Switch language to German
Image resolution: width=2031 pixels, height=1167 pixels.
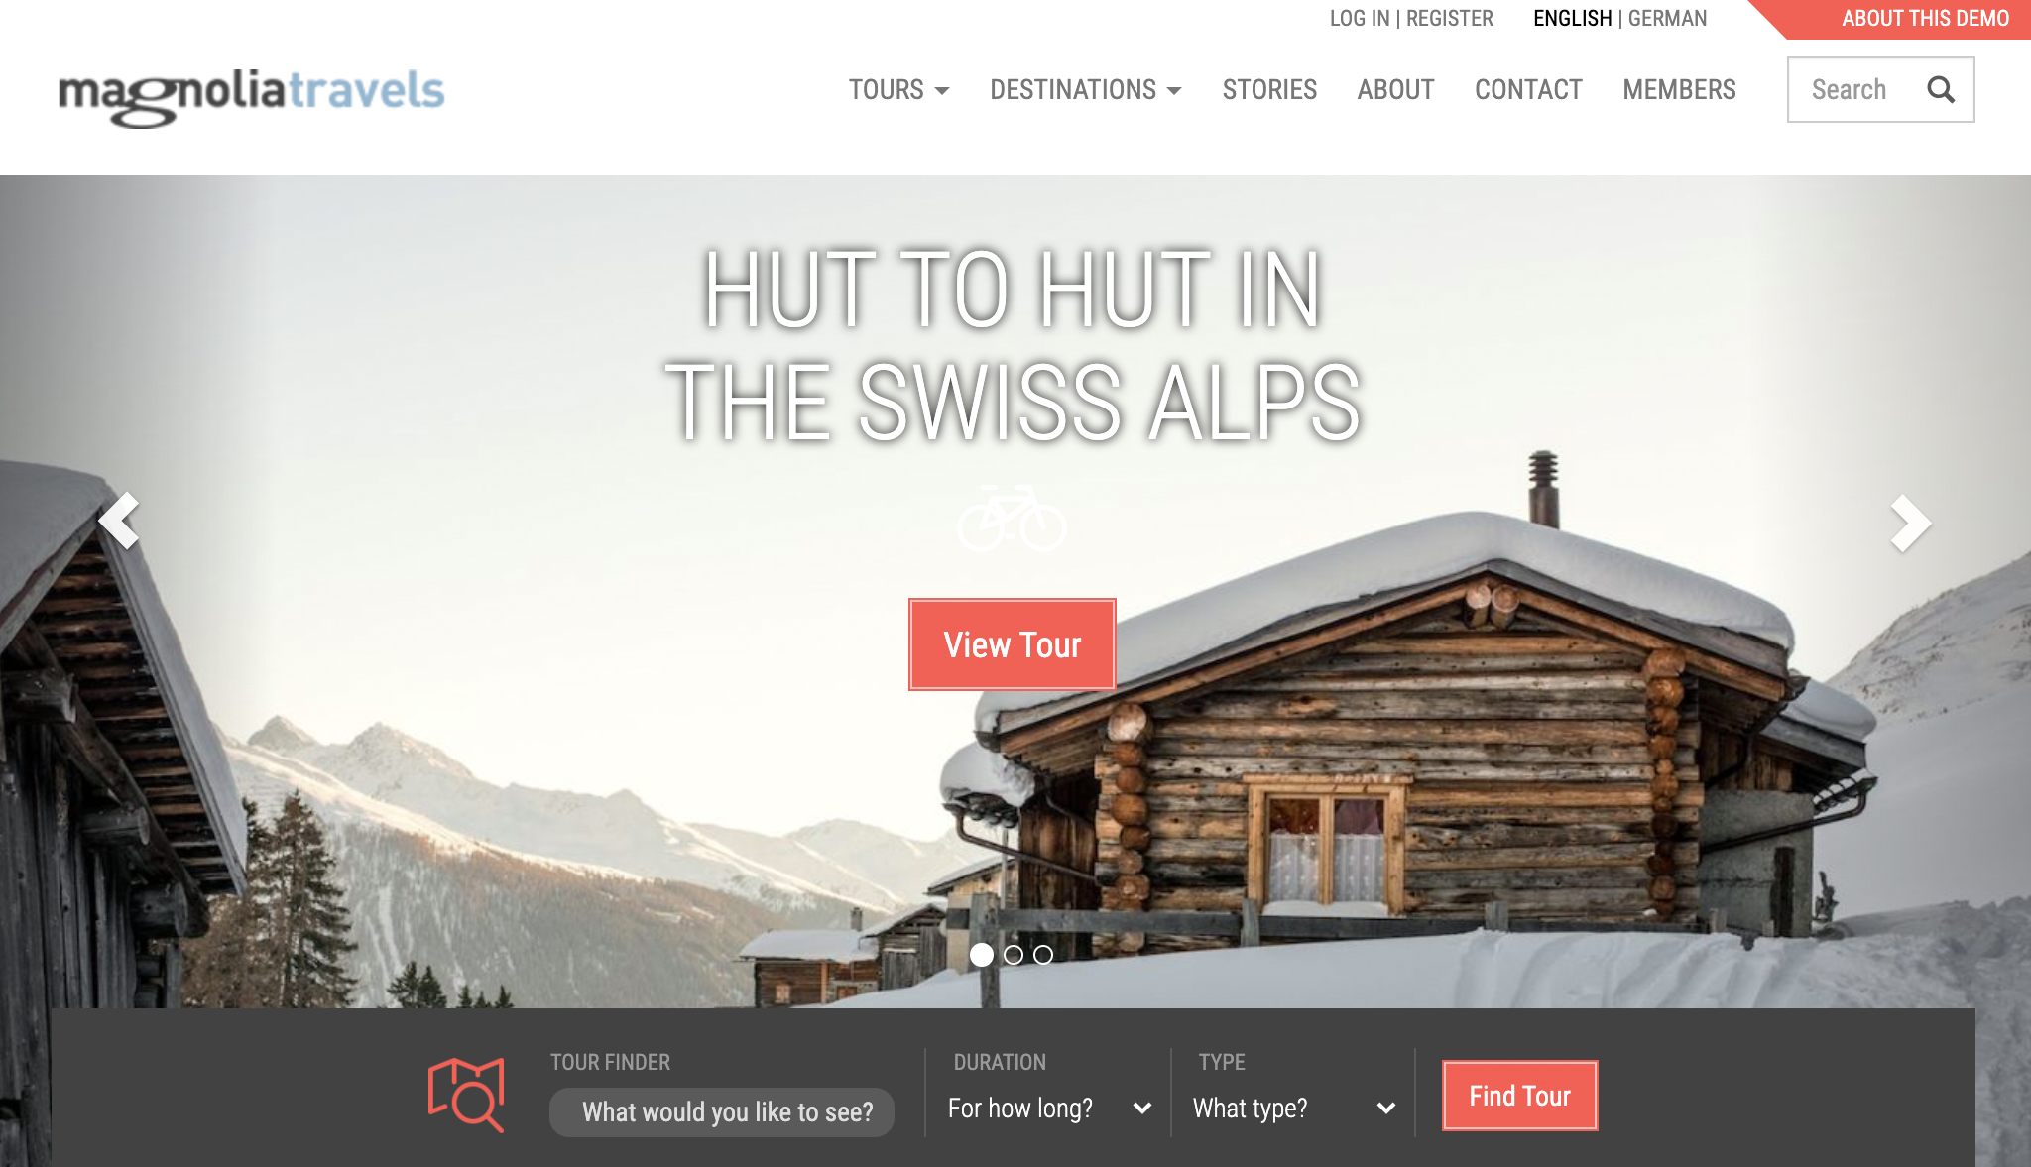pyautogui.click(x=1668, y=19)
